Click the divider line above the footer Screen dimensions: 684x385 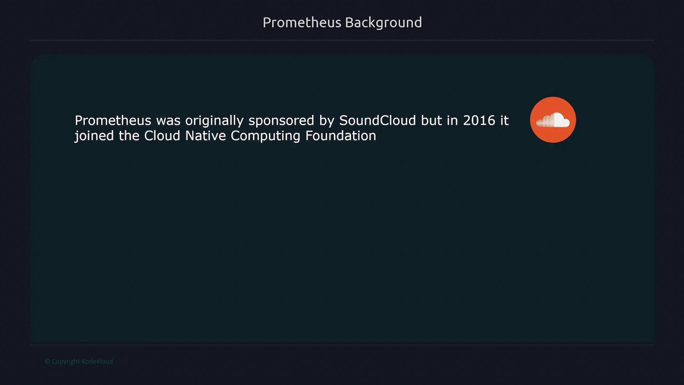(342, 345)
